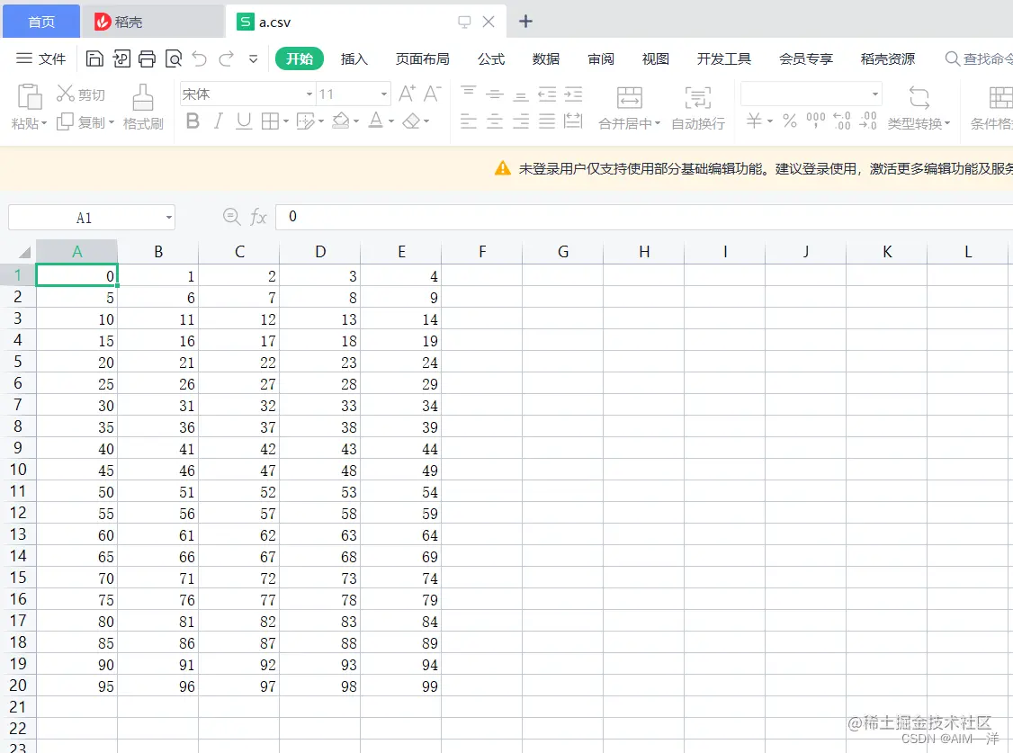Open Print Preview from quick toolbar

click(173, 58)
